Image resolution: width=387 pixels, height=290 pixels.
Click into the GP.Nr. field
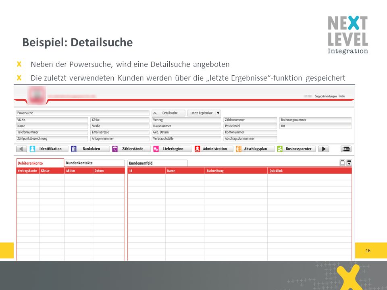[x=120, y=120]
